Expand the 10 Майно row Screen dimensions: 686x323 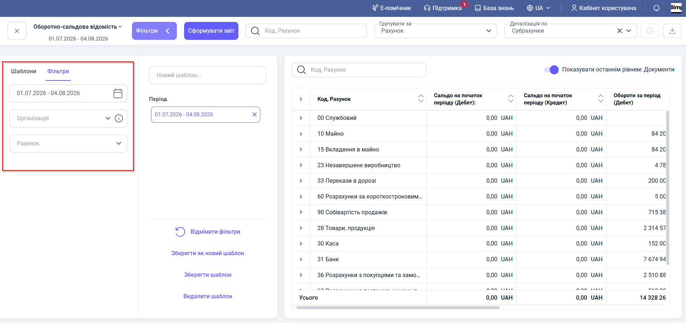pos(301,134)
